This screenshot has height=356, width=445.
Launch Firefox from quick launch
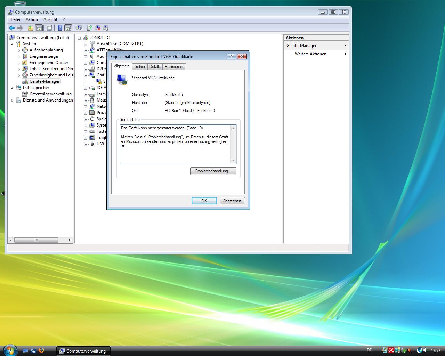(41, 350)
